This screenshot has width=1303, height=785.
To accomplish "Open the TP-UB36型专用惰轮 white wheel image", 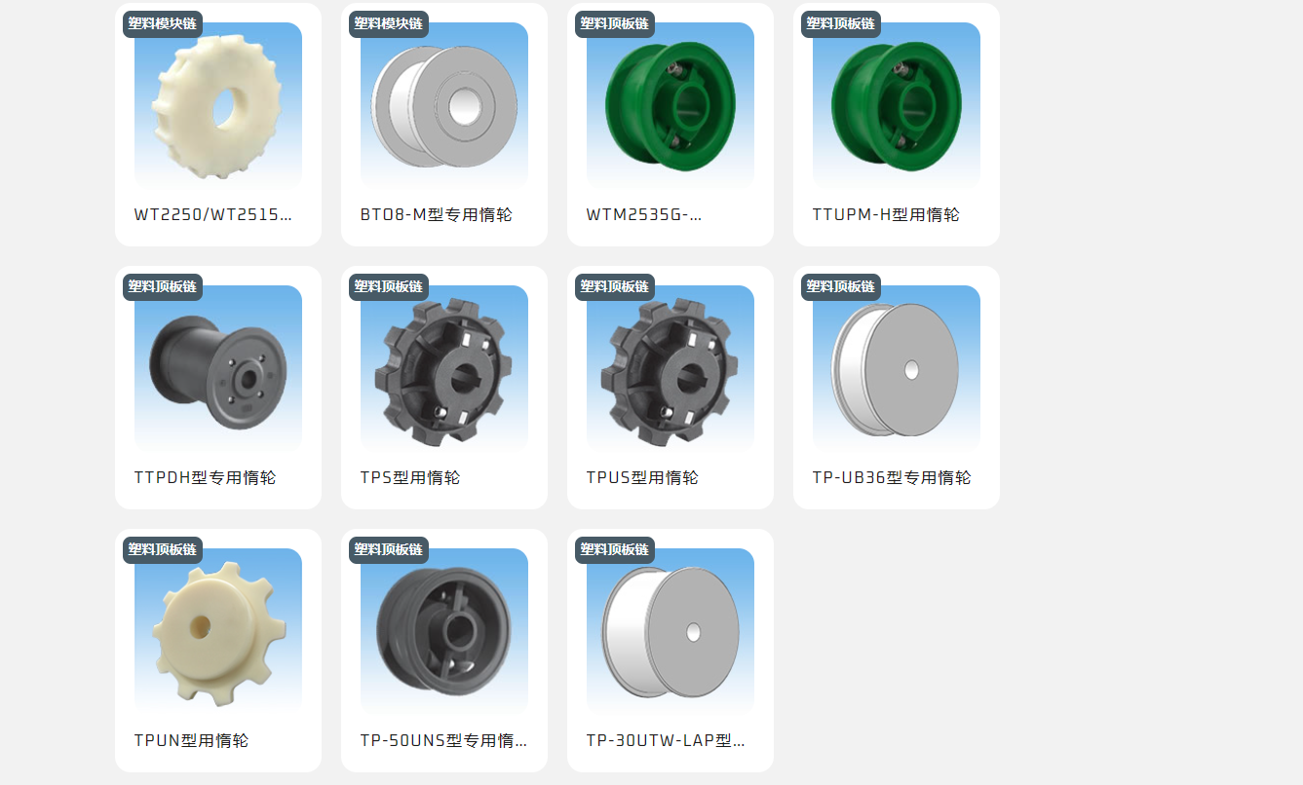I will click(x=897, y=369).
